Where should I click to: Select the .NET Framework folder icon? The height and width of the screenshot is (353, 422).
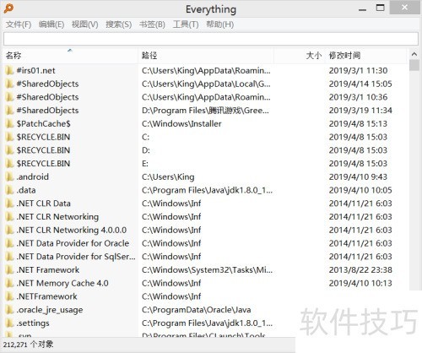click(x=9, y=269)
